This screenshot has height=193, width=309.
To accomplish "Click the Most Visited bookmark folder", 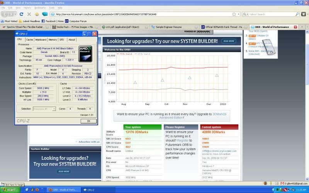I will click(x=9, y=21).
